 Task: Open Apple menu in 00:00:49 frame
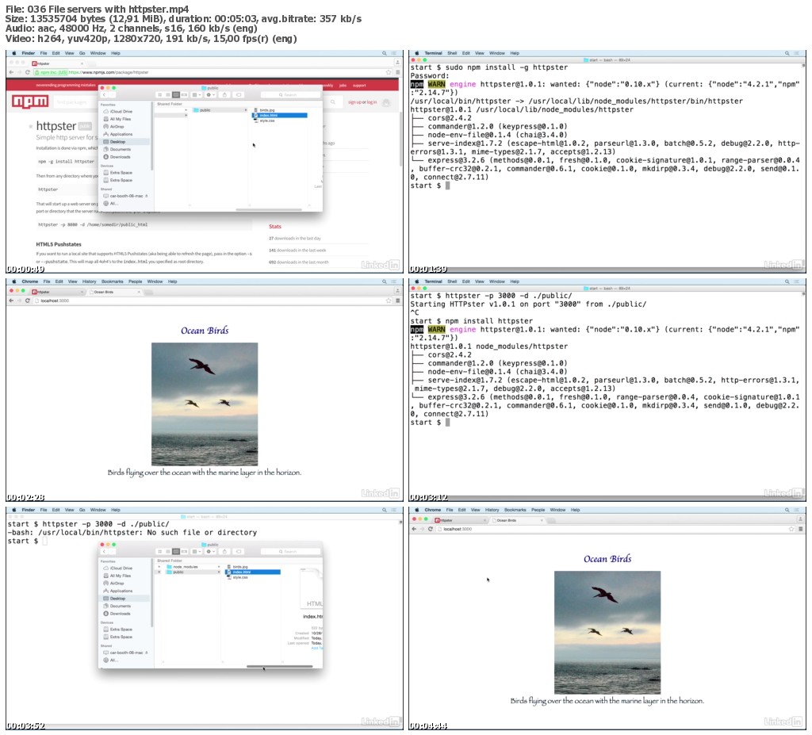[14, 53]
